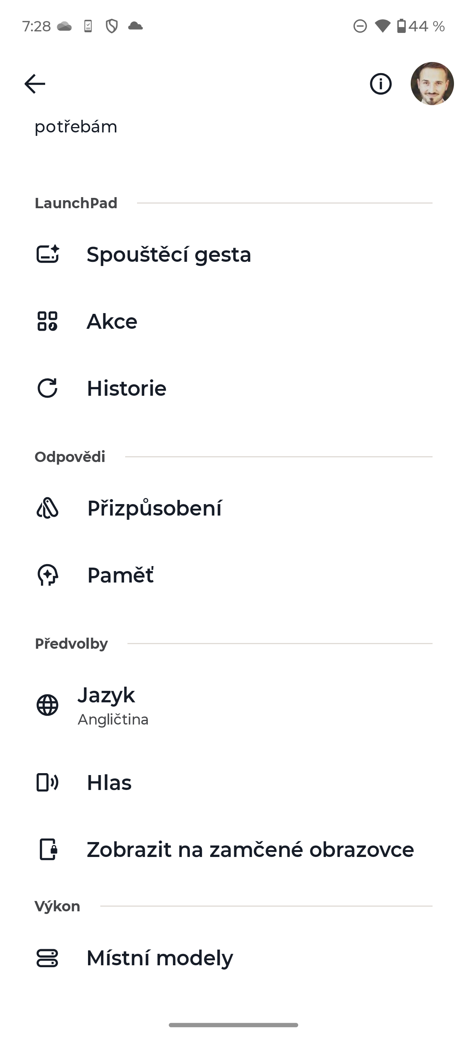Open Zobrazit na zamčené obrazovce
Screen dimensions: 467x1038
[250, 849]
